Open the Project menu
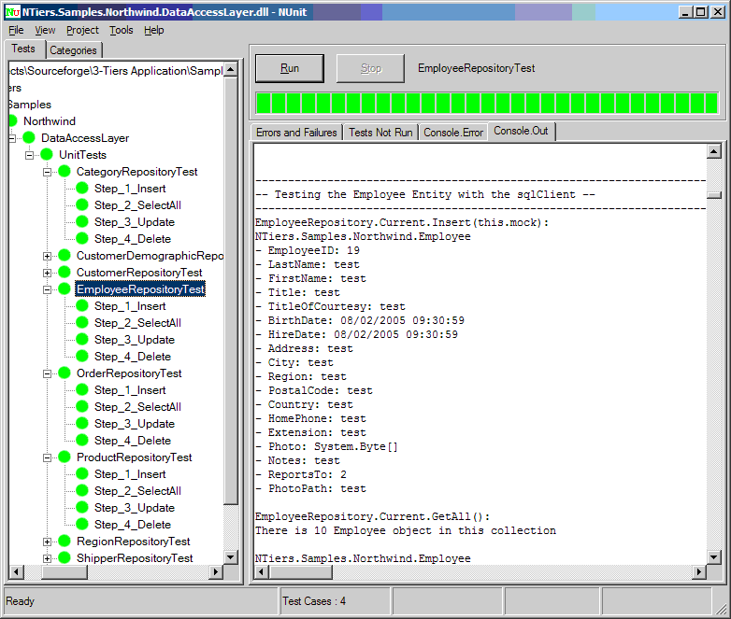Image resolution: width=731 pixels, height=619 pixels. pyautogui.click(x=82, y=30)
